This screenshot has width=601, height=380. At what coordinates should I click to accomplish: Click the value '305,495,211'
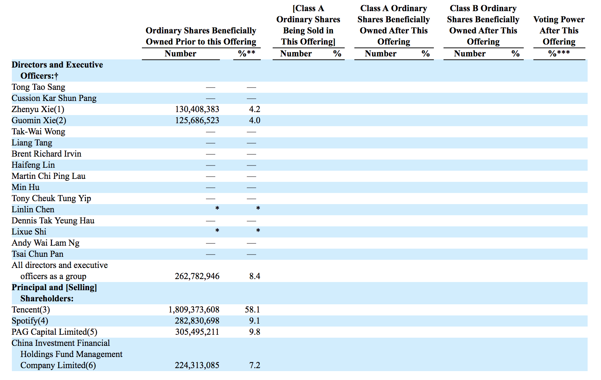[x=197, y=332]
